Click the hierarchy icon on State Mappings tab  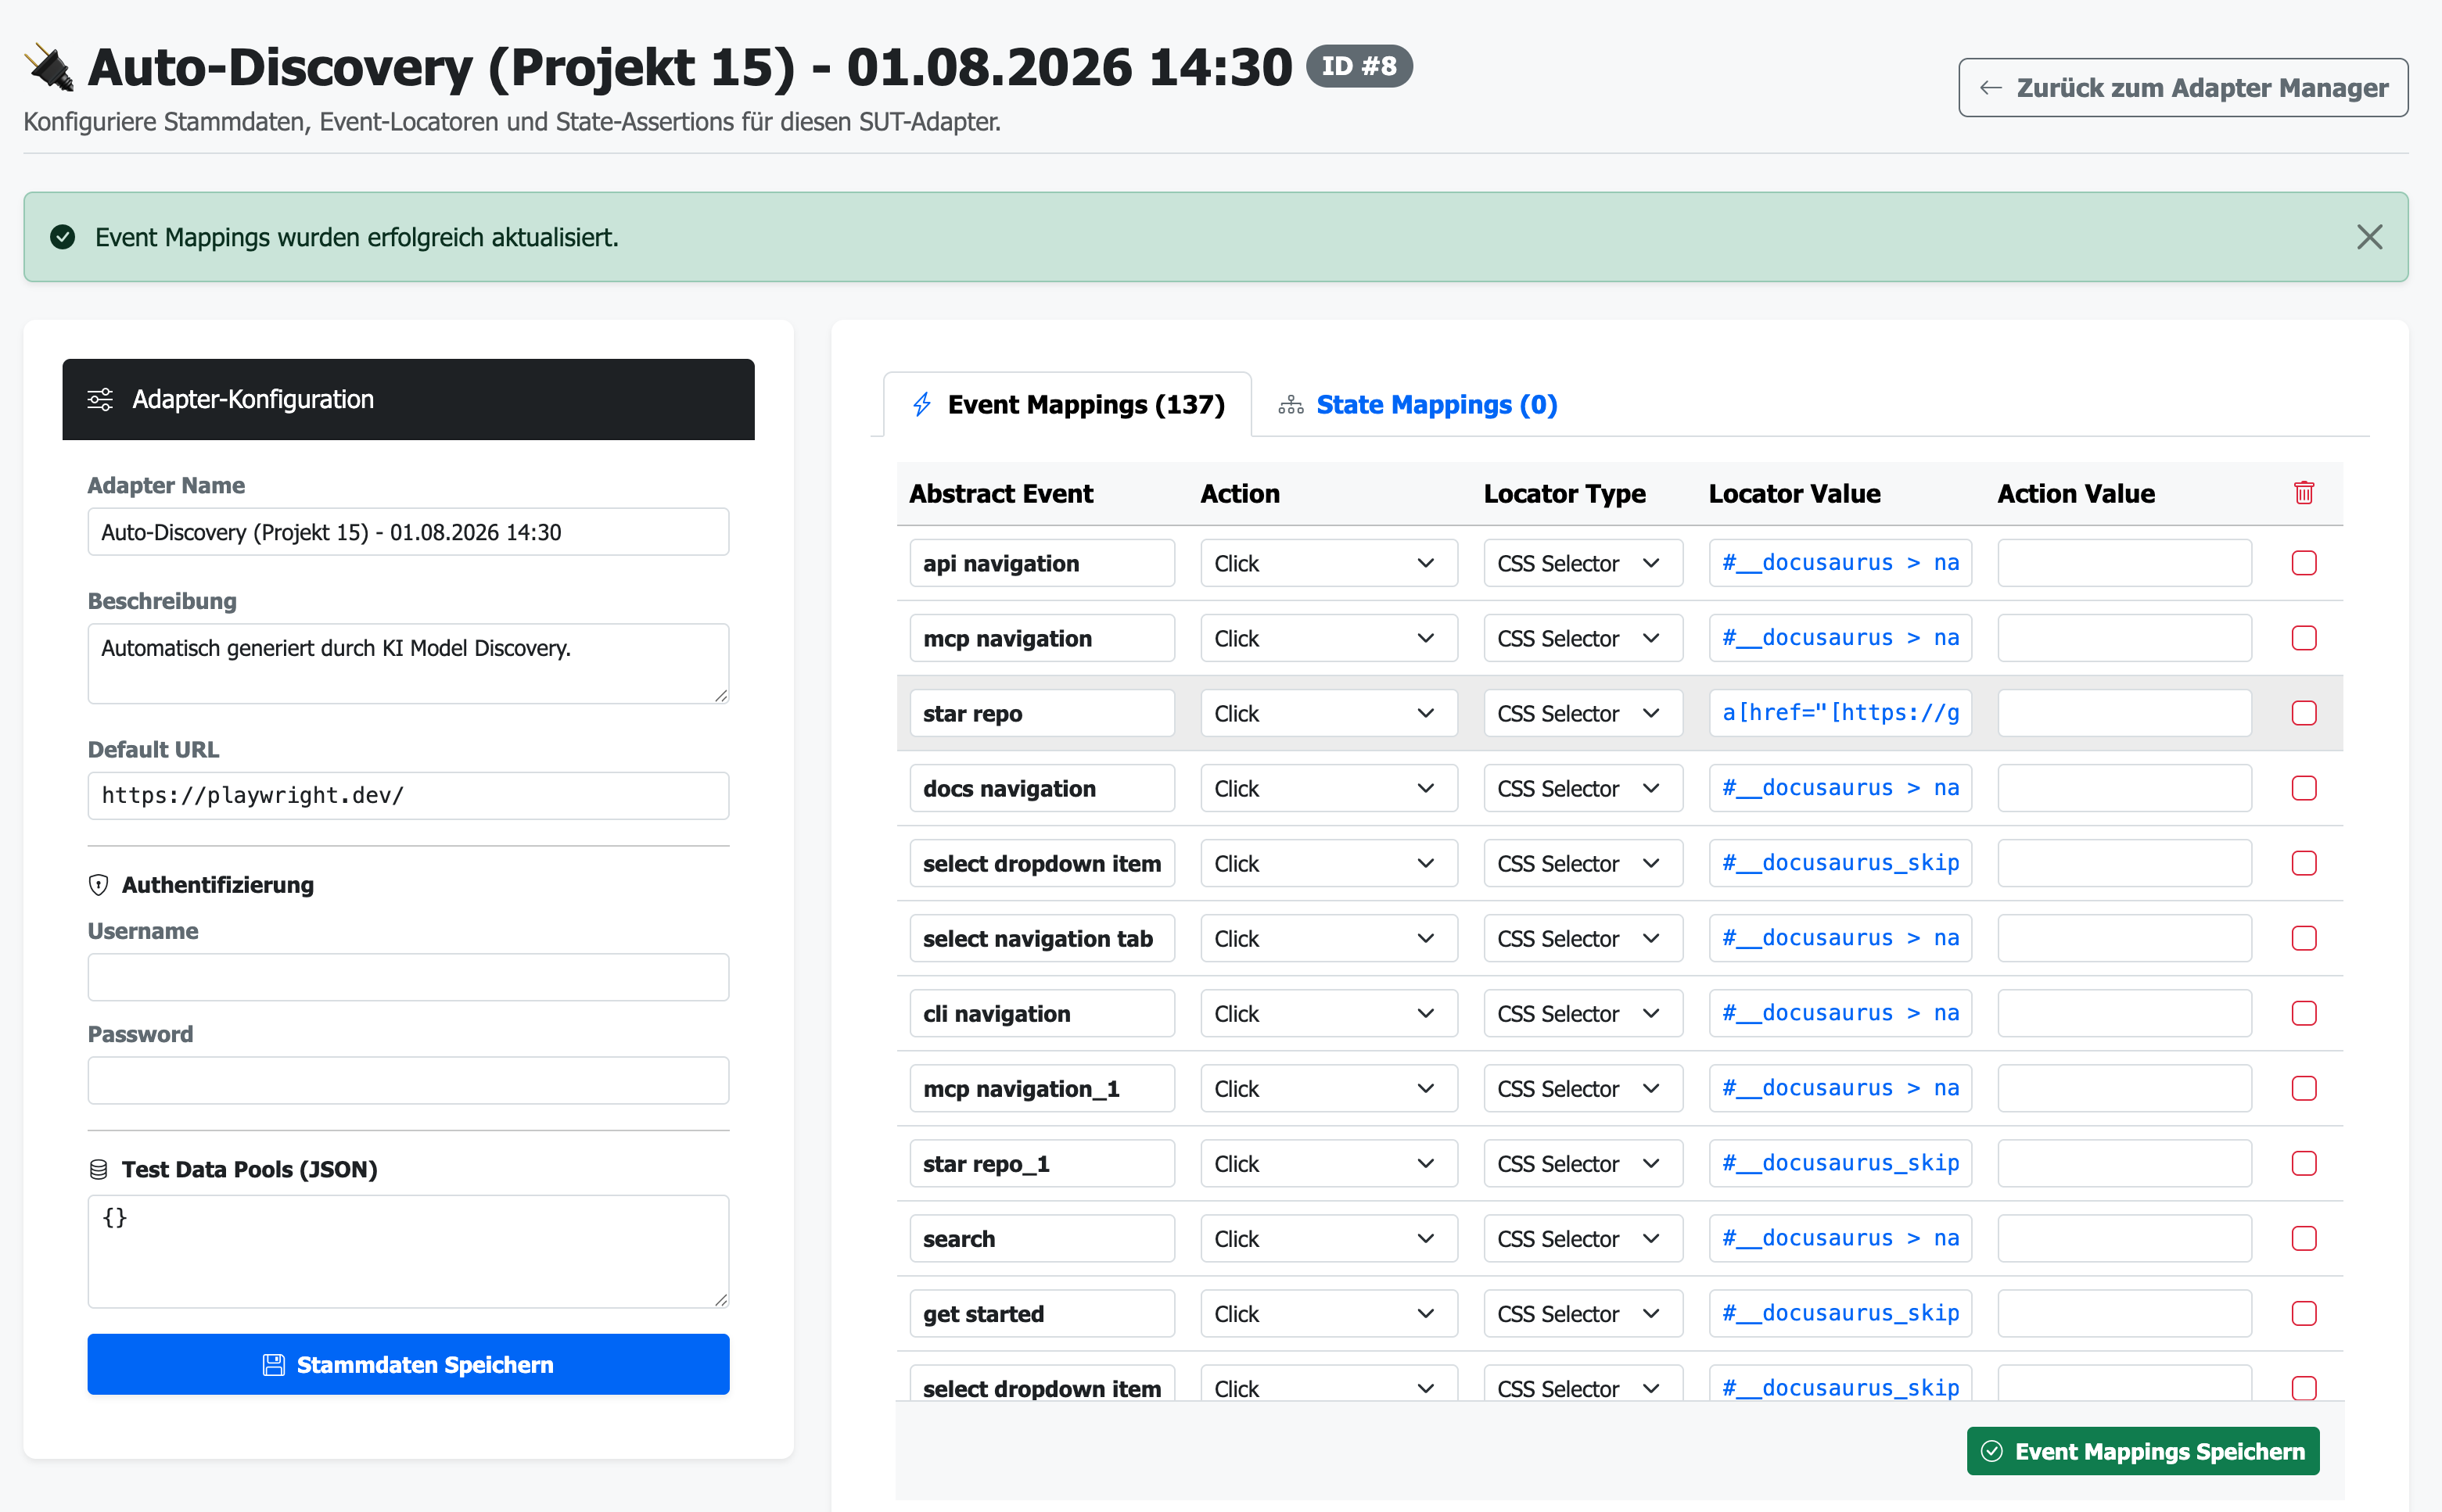(1291, 404)
